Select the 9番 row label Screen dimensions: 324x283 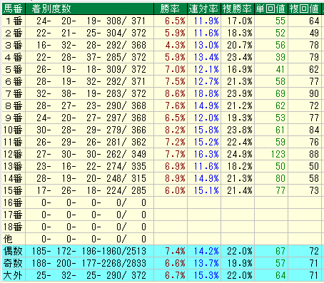14,118
